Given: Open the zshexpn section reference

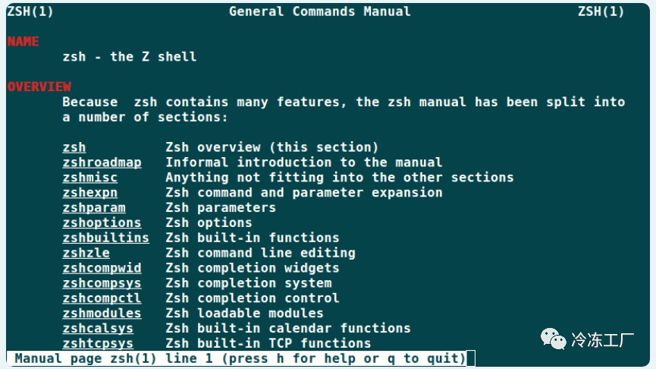Looking at the screenshot, I should [x=90, y=193].
